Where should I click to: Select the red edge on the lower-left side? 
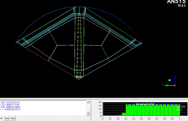tap(47, 60)
